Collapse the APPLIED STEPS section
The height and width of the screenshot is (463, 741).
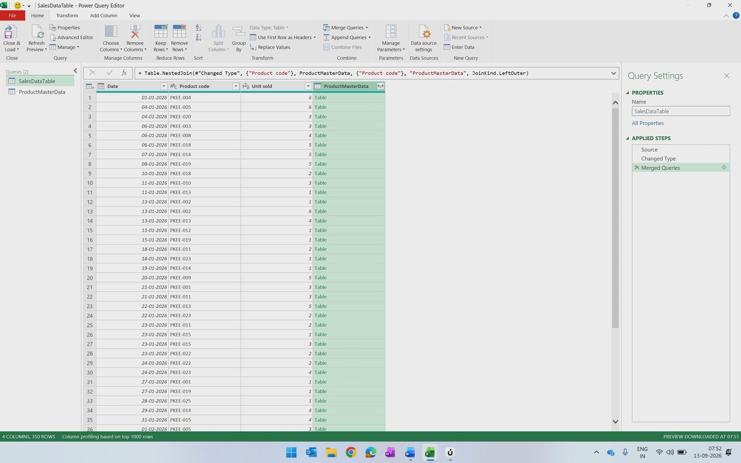628,138
